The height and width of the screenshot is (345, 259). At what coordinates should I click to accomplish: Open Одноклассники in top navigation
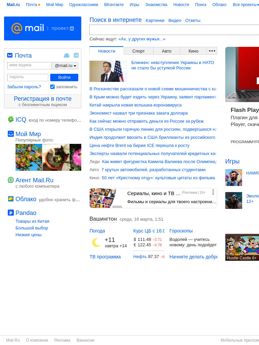click(84, 5)
